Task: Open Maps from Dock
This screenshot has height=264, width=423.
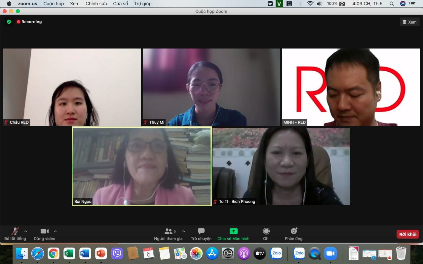Action: click(180, 253)
